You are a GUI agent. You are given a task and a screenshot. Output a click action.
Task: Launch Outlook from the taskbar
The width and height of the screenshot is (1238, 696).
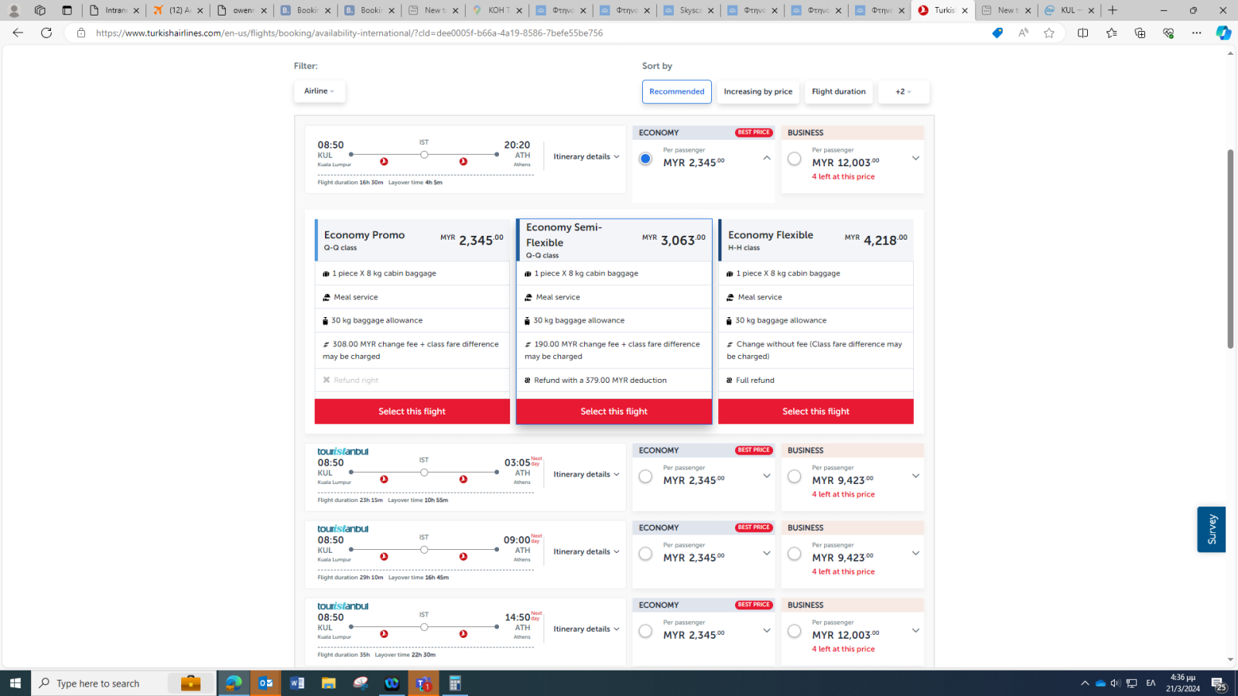[x=265, y=683]
